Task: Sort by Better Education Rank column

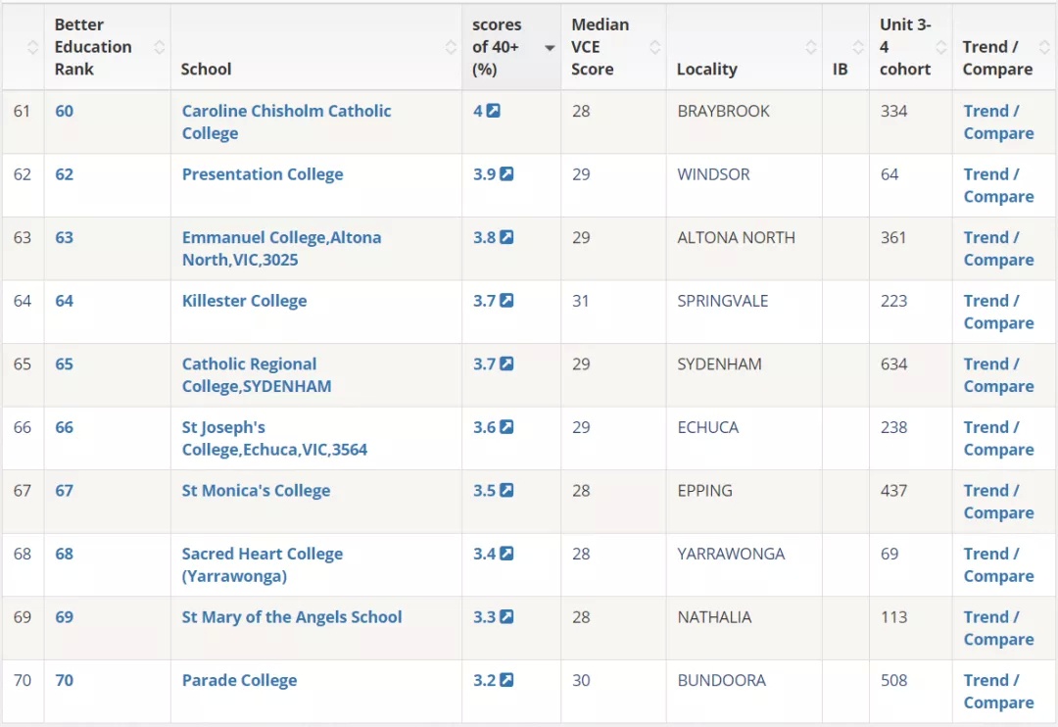Action: tap(160, 47)
